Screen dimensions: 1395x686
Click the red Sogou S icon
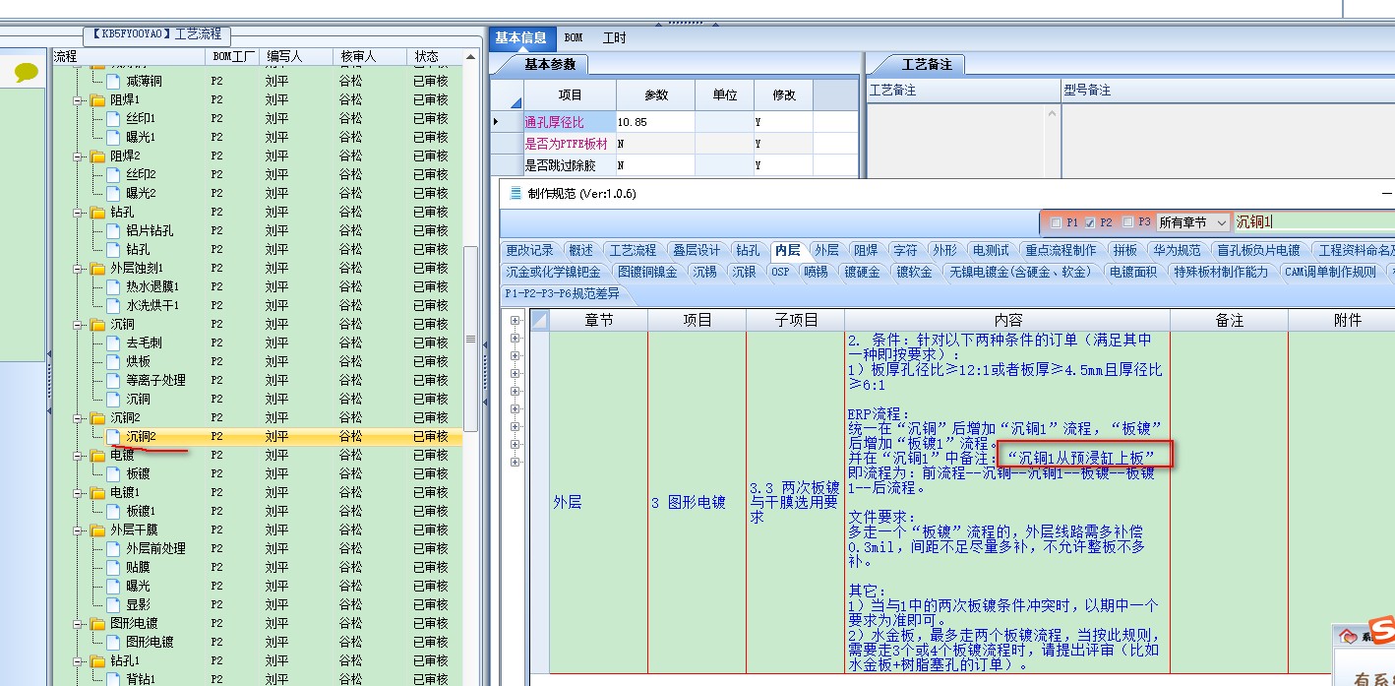(x=1383, y=630)
